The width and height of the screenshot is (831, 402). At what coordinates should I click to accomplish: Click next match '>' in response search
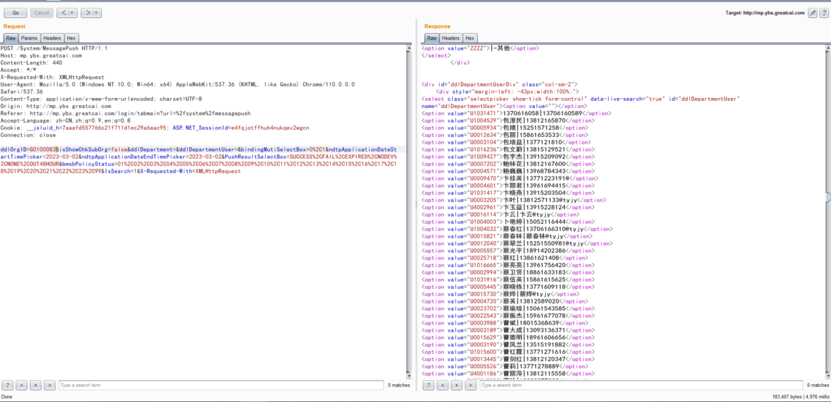coord(470,385)
